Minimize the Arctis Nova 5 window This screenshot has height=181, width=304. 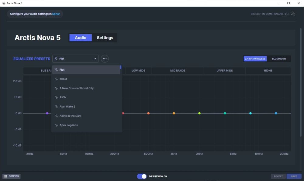(278, 3)
